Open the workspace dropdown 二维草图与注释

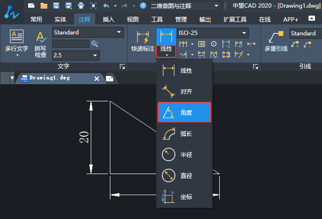click(x=185, y=6)
